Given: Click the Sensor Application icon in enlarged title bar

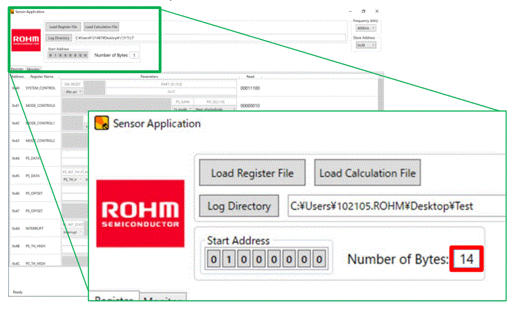Looking at the screenshot, I should click(102, 123).
